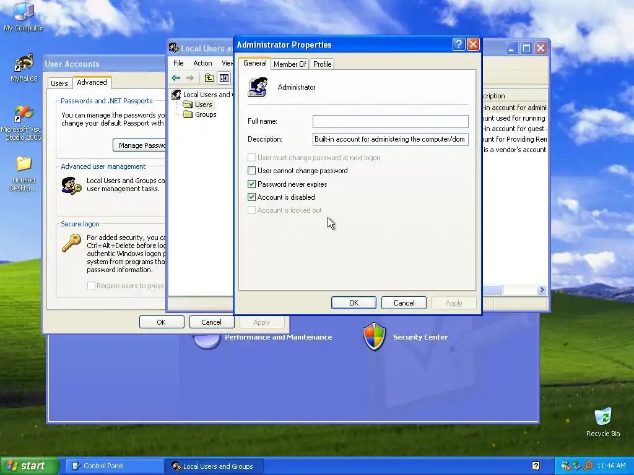Click Performance and Maintenance link
Screen dimensions: 634x475
tap(278, 337)
